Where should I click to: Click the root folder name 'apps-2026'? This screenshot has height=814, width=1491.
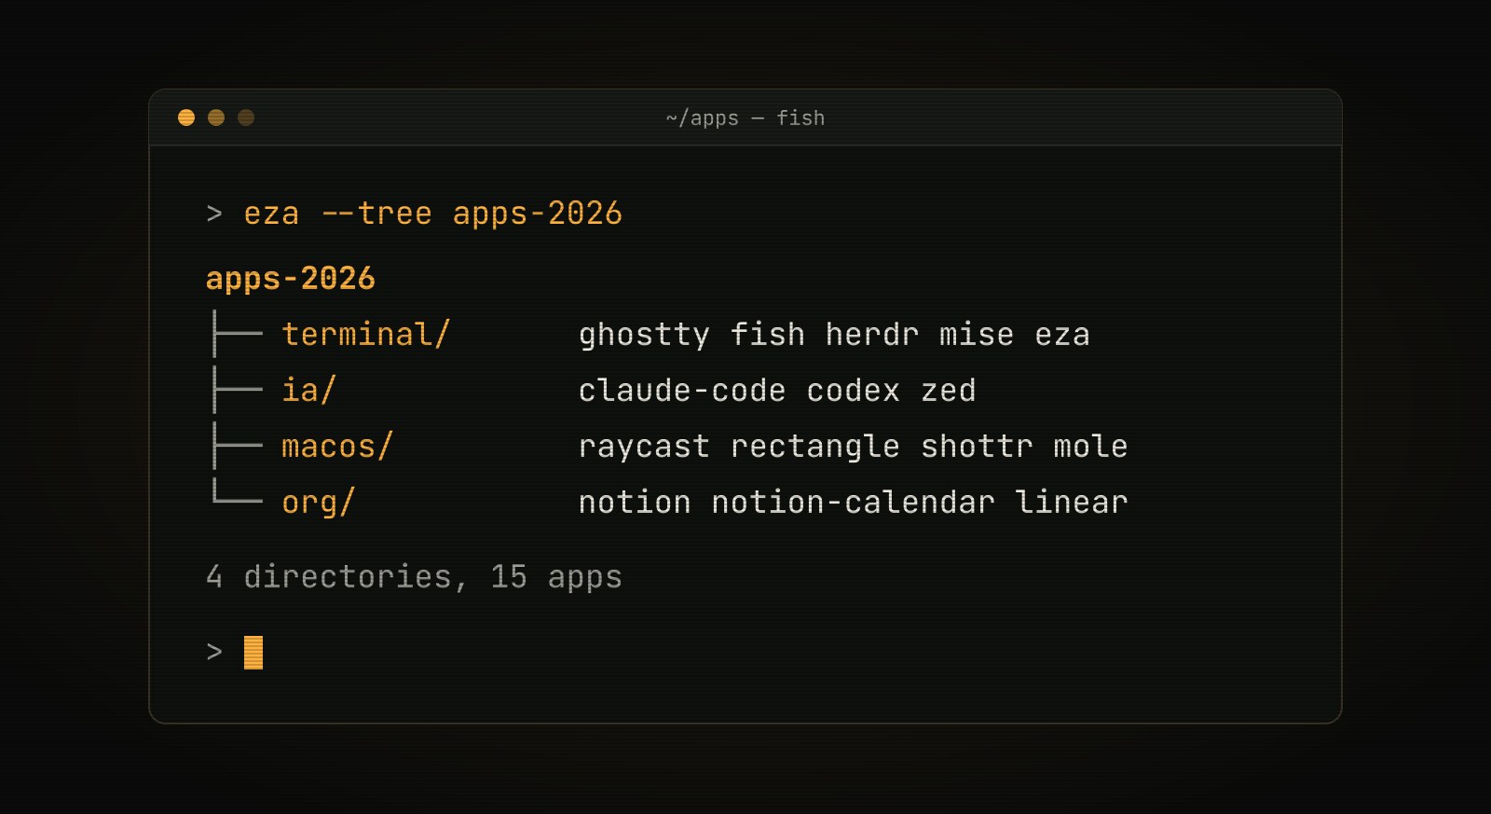tap(290, 279)
